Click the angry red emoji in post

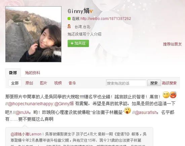(x=173, y=95)
